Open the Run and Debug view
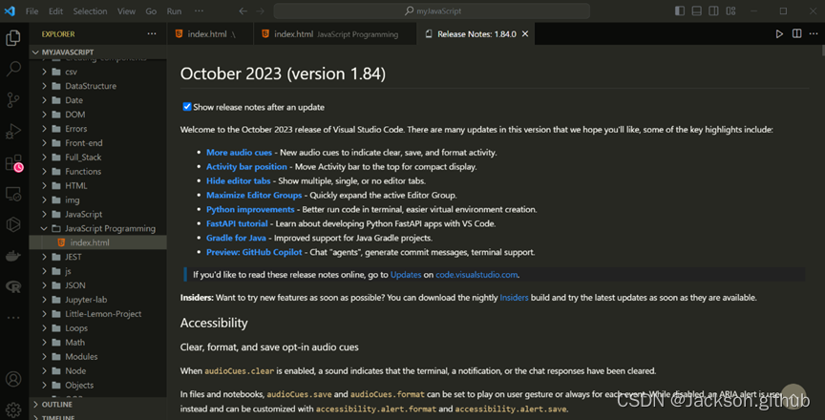The image size is (825, 420). (13, 131)
